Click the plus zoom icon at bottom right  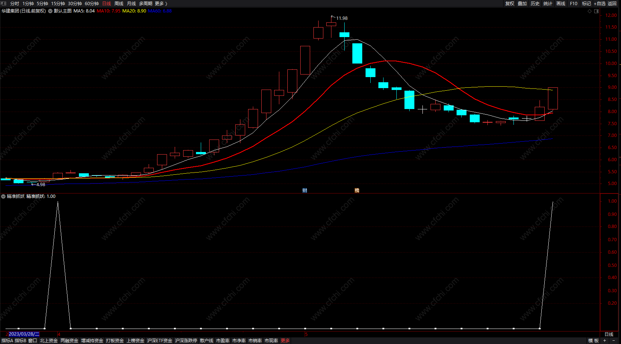[604, 340]
